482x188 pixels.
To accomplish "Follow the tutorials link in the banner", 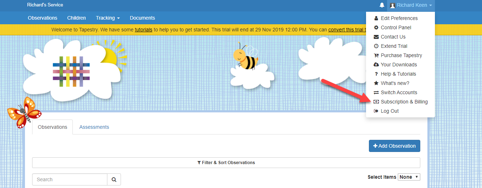I will pyautogui.click(x=143, y=30).
